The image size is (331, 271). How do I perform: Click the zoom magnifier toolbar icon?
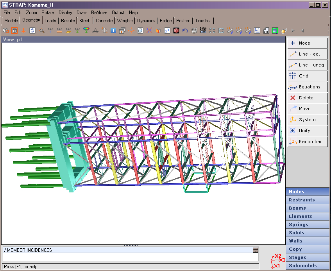(41, 31)
